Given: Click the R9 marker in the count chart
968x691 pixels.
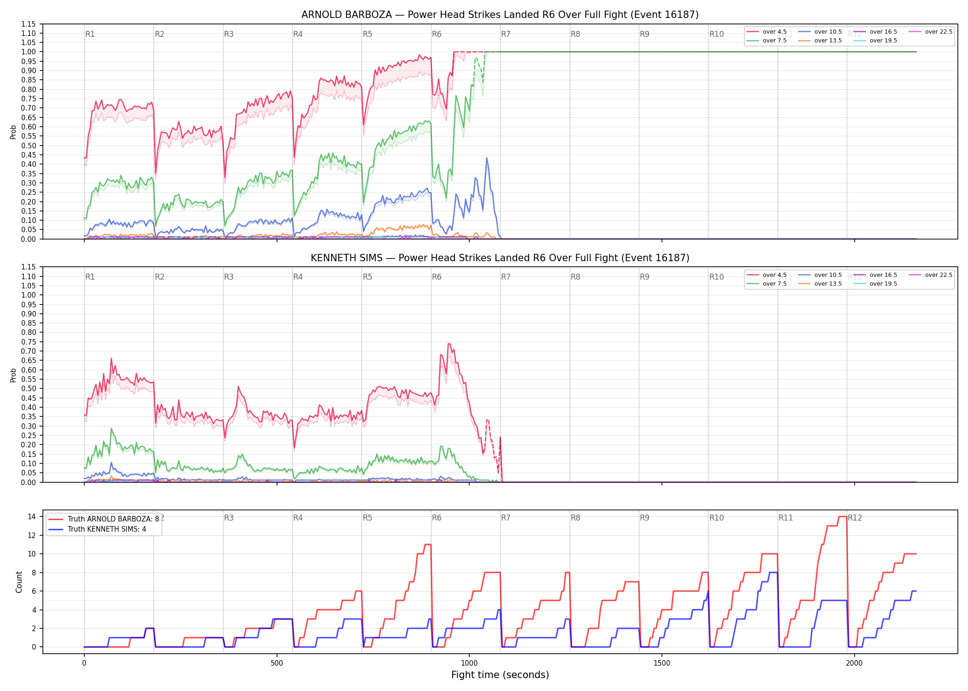Looking at the screenshot, I should [x=644, y=518].
